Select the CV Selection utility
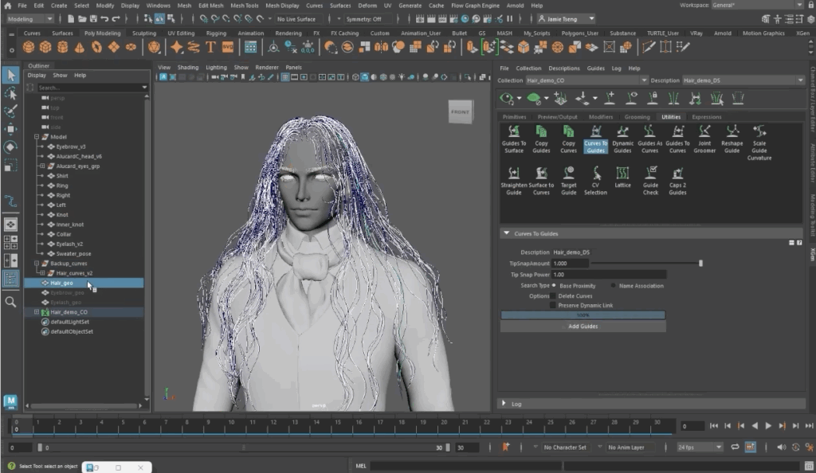816x473 pixels. [x=595, y=177]
